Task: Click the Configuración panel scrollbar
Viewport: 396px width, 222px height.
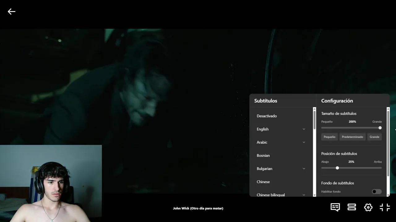Action: (x=388, y=143)
